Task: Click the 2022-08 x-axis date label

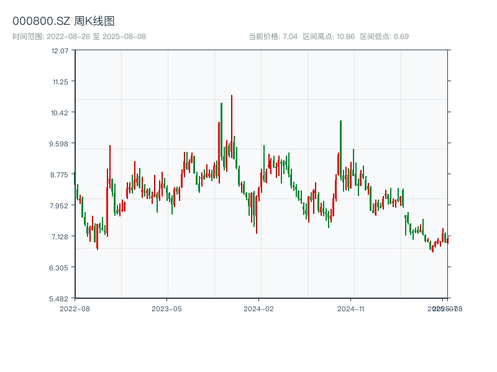Action: (x=75, y=308)
